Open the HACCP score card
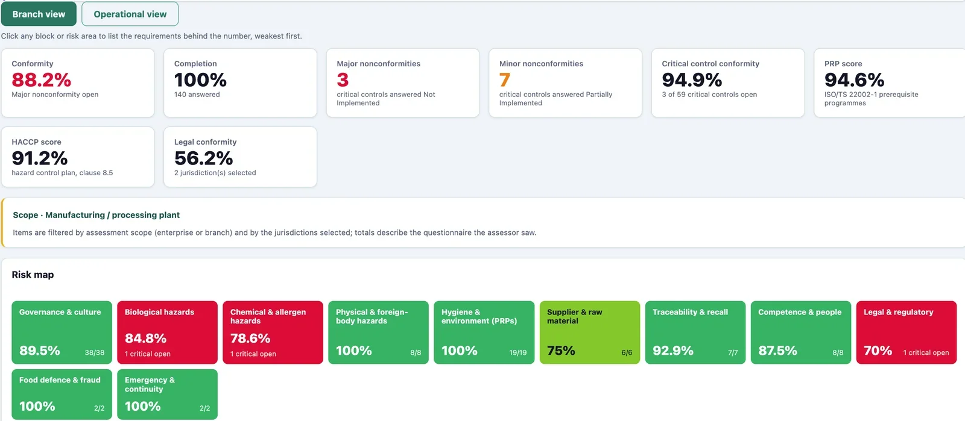This screenshot has height=421, width=965. point(78,157)
